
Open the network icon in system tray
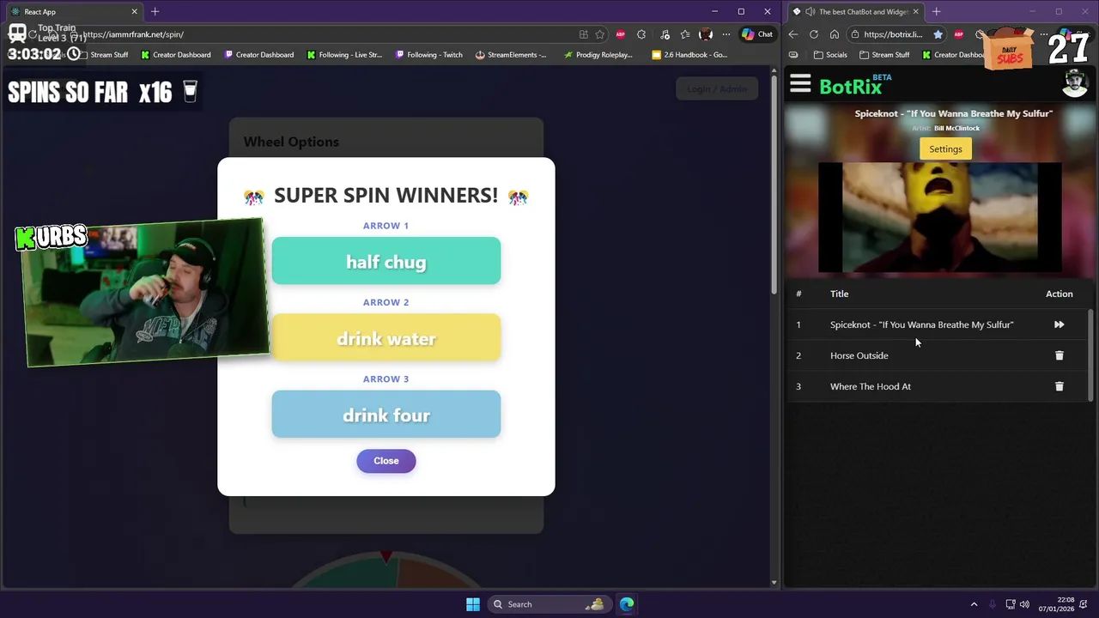1011,604
